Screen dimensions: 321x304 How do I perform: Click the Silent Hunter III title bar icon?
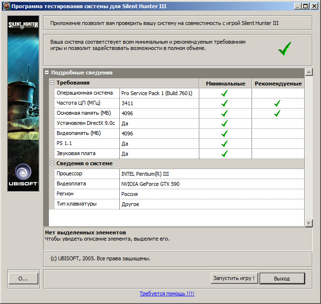pyautogui.click(x=6, y=6)
